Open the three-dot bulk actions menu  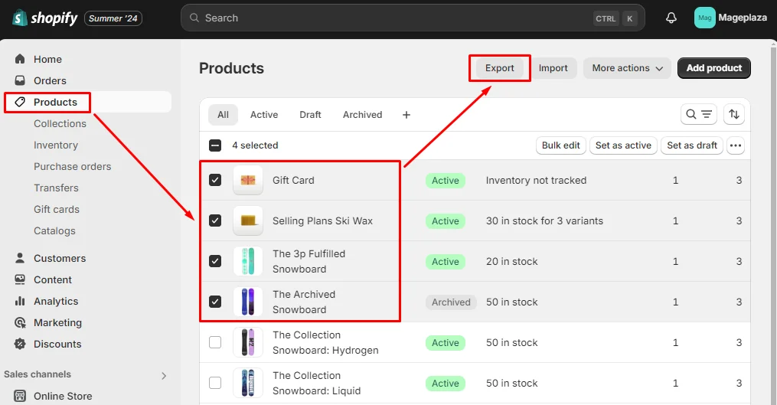pos(736,145)
